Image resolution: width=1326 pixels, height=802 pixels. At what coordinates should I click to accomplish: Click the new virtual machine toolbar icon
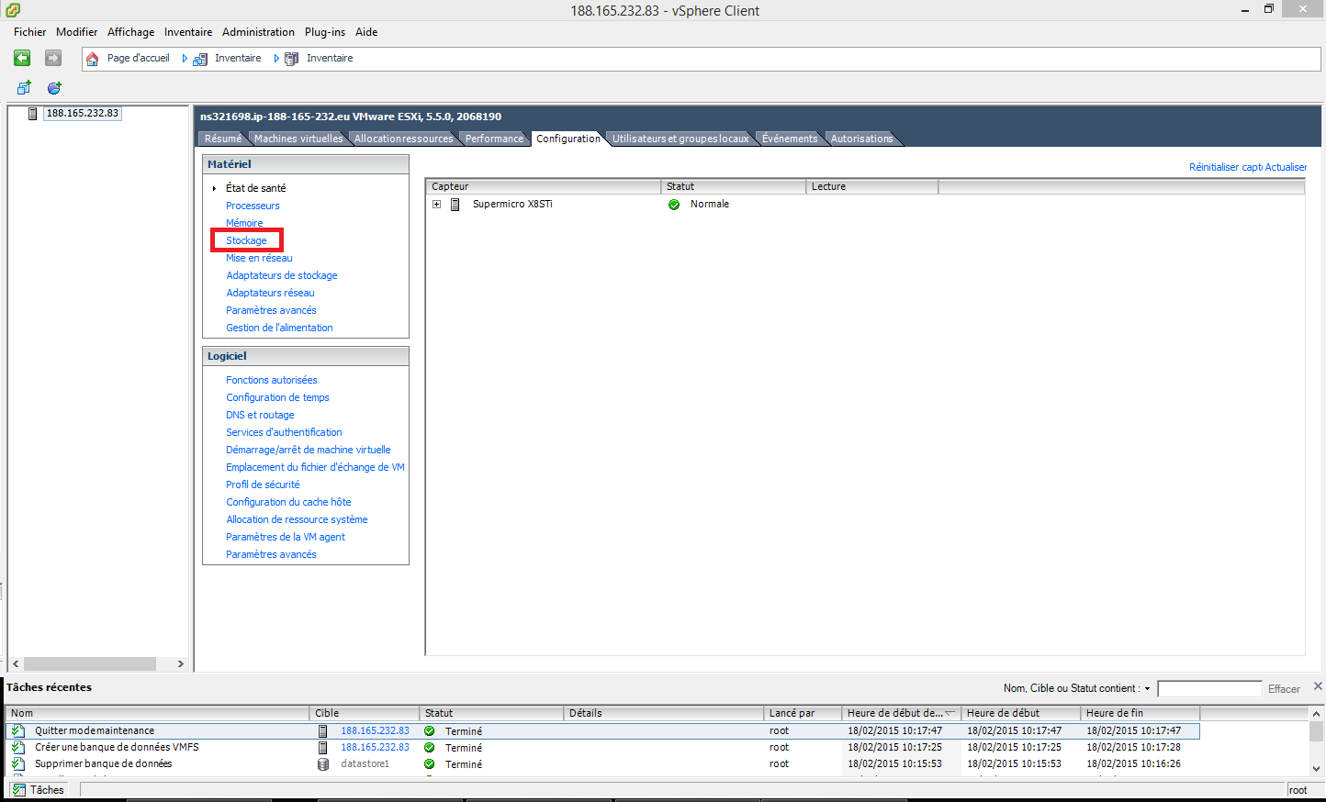tap(24, 88)
